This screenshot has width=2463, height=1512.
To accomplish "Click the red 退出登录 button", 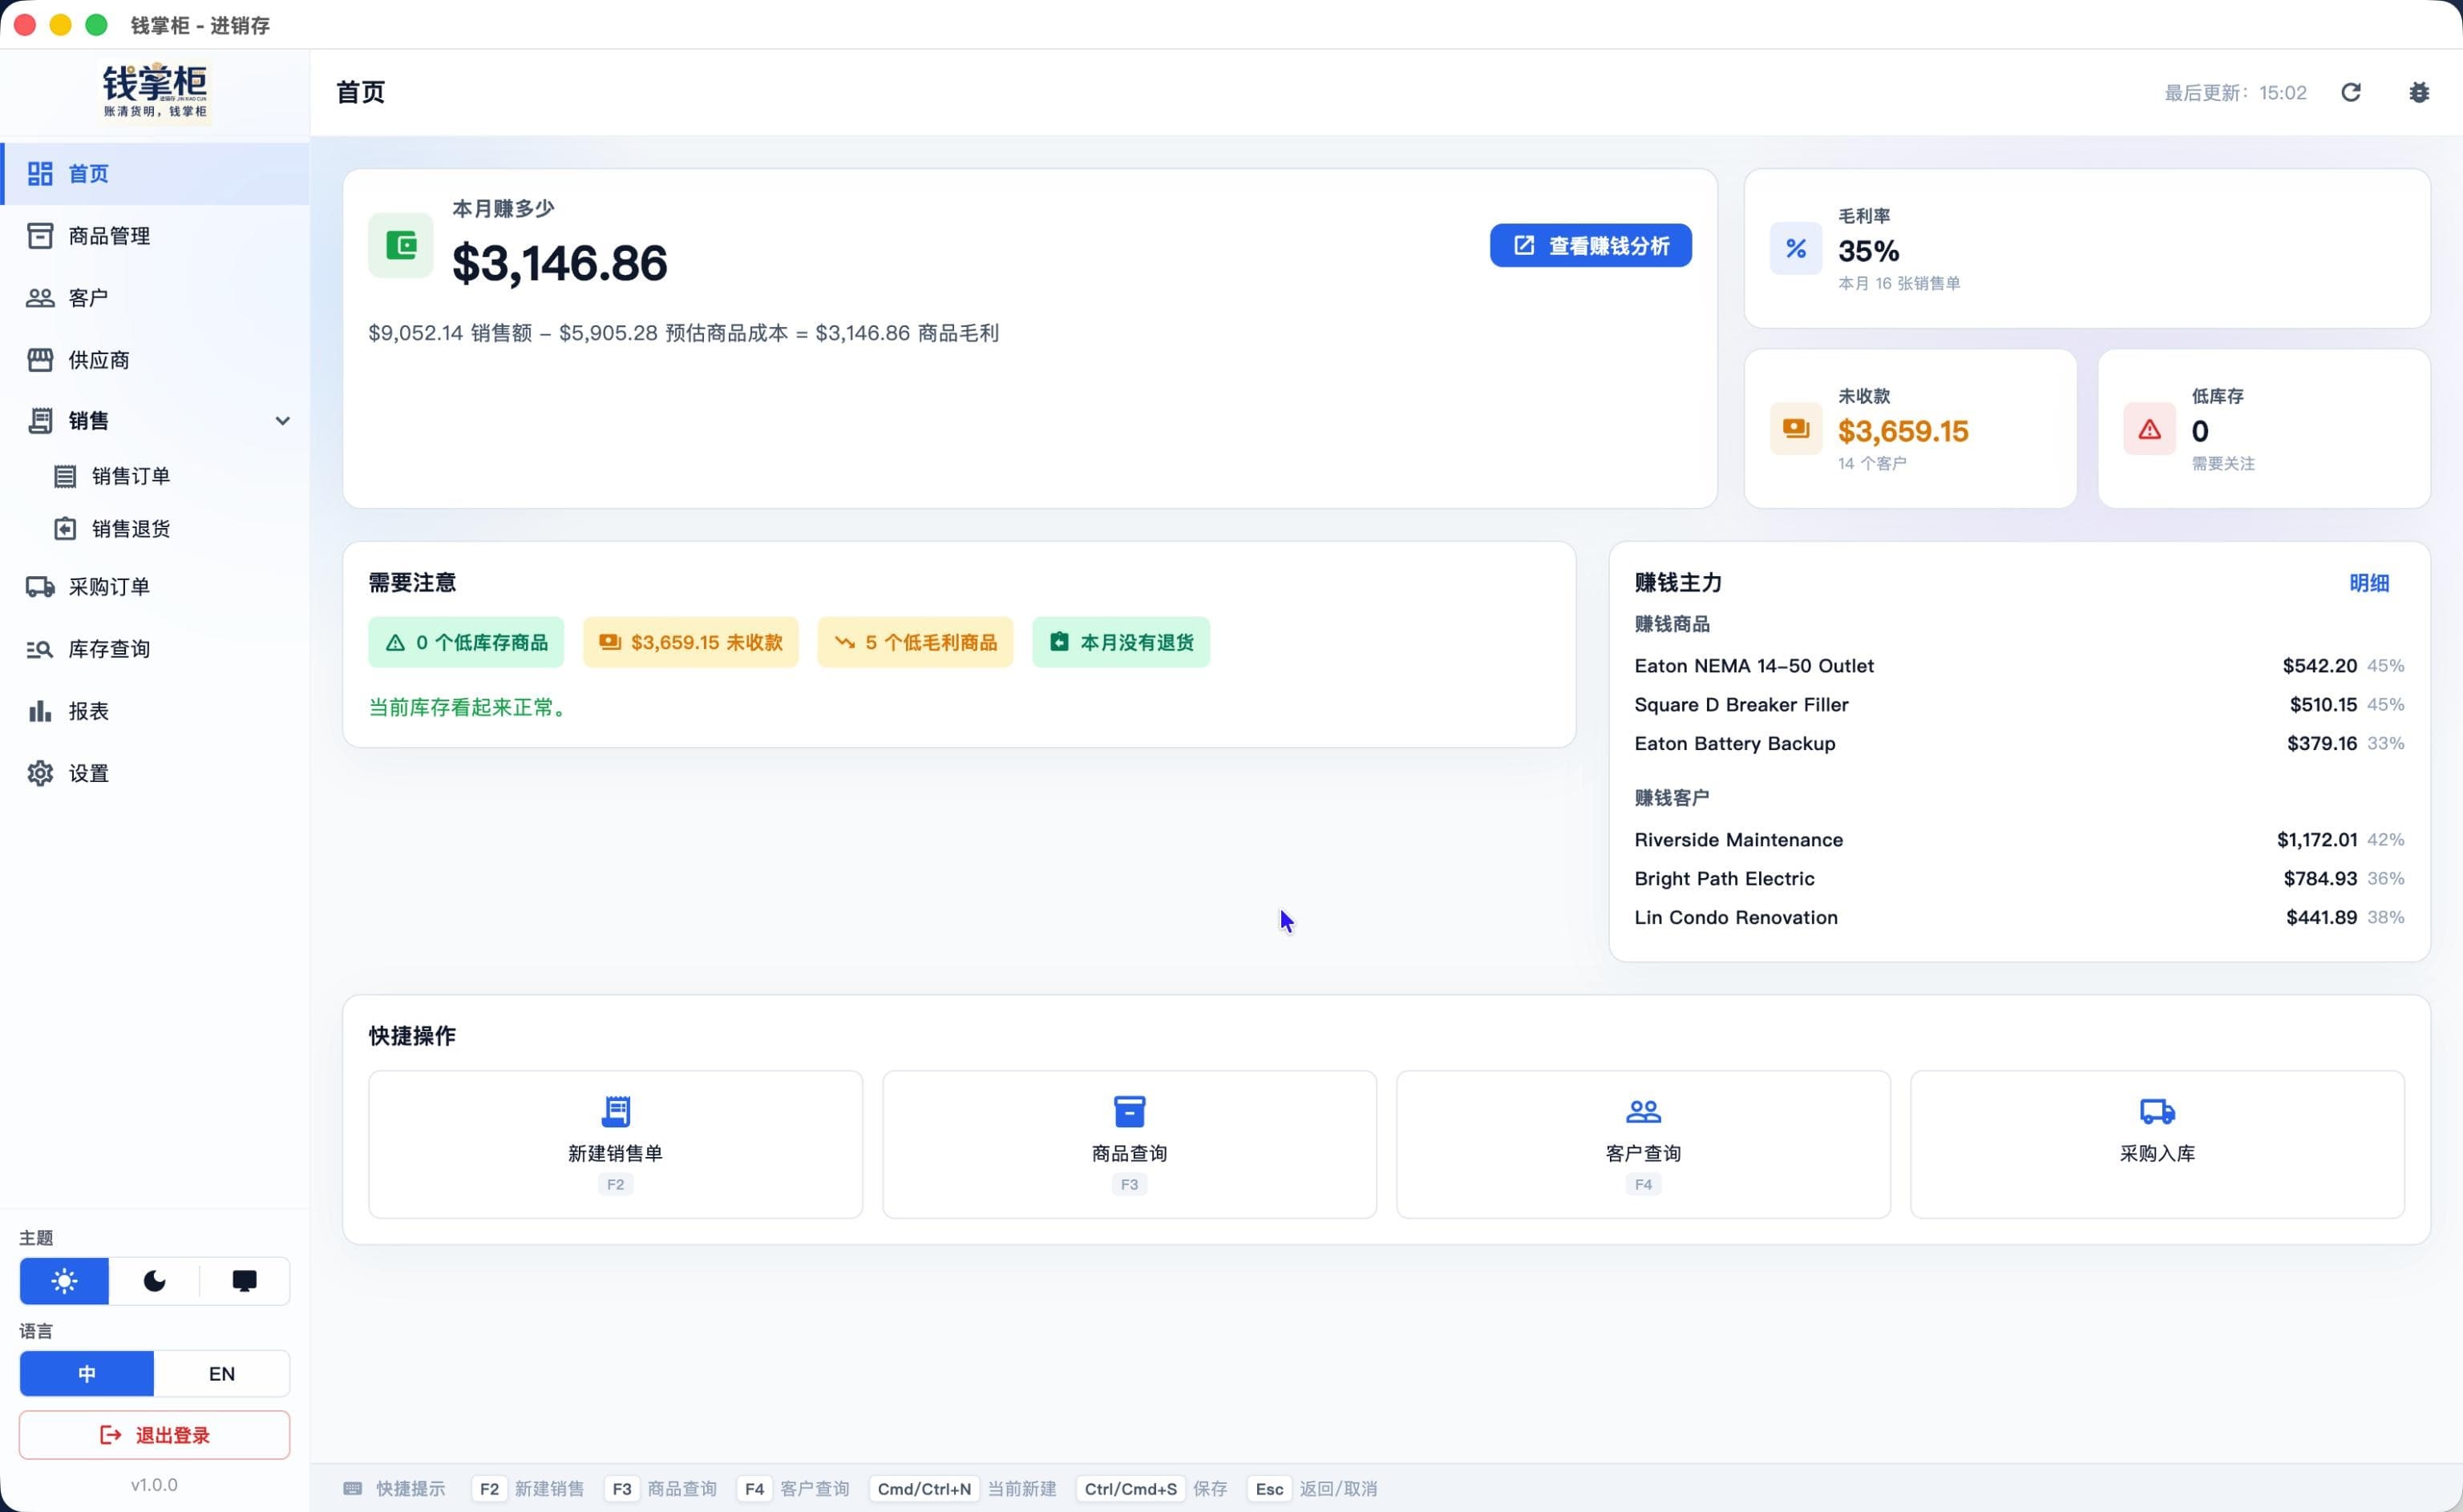I will (154, 1435).
